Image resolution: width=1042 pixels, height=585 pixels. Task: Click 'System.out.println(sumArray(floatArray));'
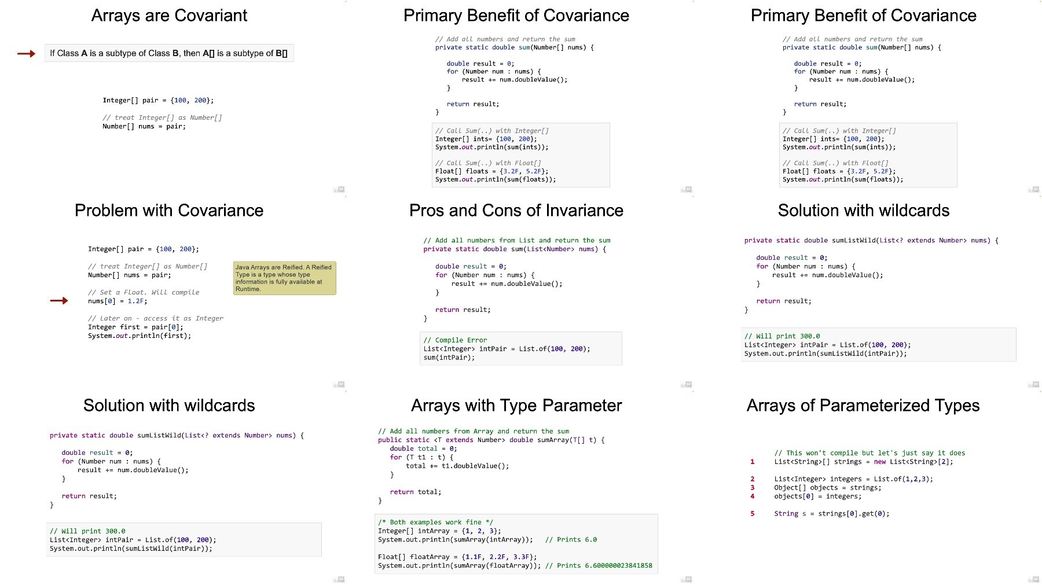460,565
